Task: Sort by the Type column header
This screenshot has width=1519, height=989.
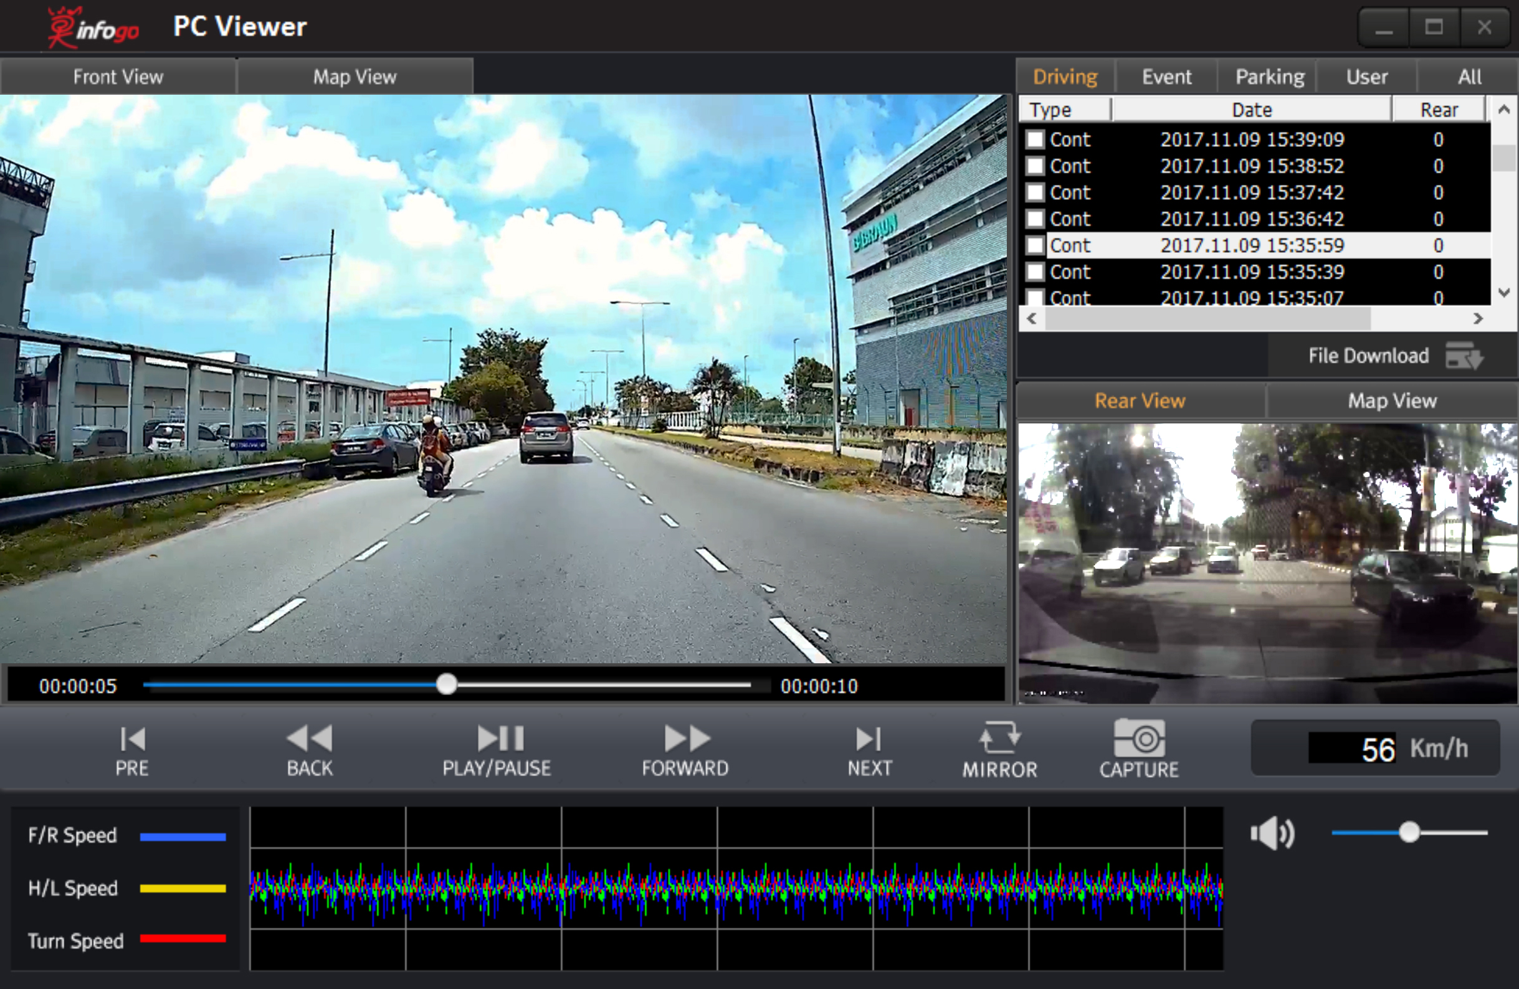Action: point(1065,110)
